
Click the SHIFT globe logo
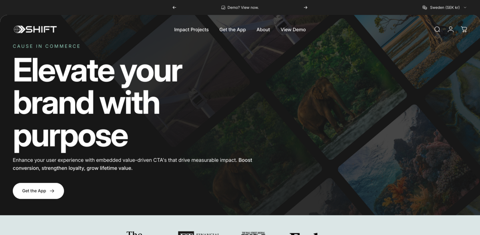[35, 29]
